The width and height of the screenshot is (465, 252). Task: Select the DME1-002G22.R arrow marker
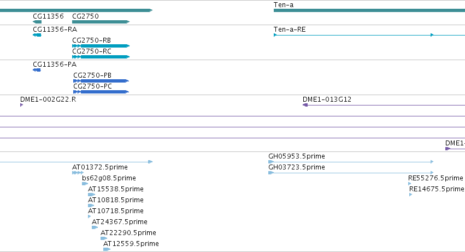pos(22,105)
